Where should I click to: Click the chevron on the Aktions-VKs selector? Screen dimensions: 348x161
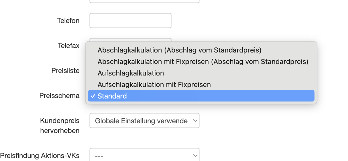click(195, 155)
